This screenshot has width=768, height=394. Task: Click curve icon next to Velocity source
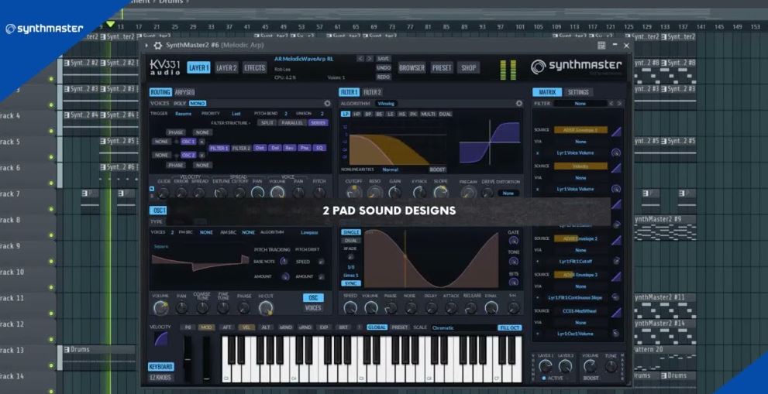[x=615, y=168]
